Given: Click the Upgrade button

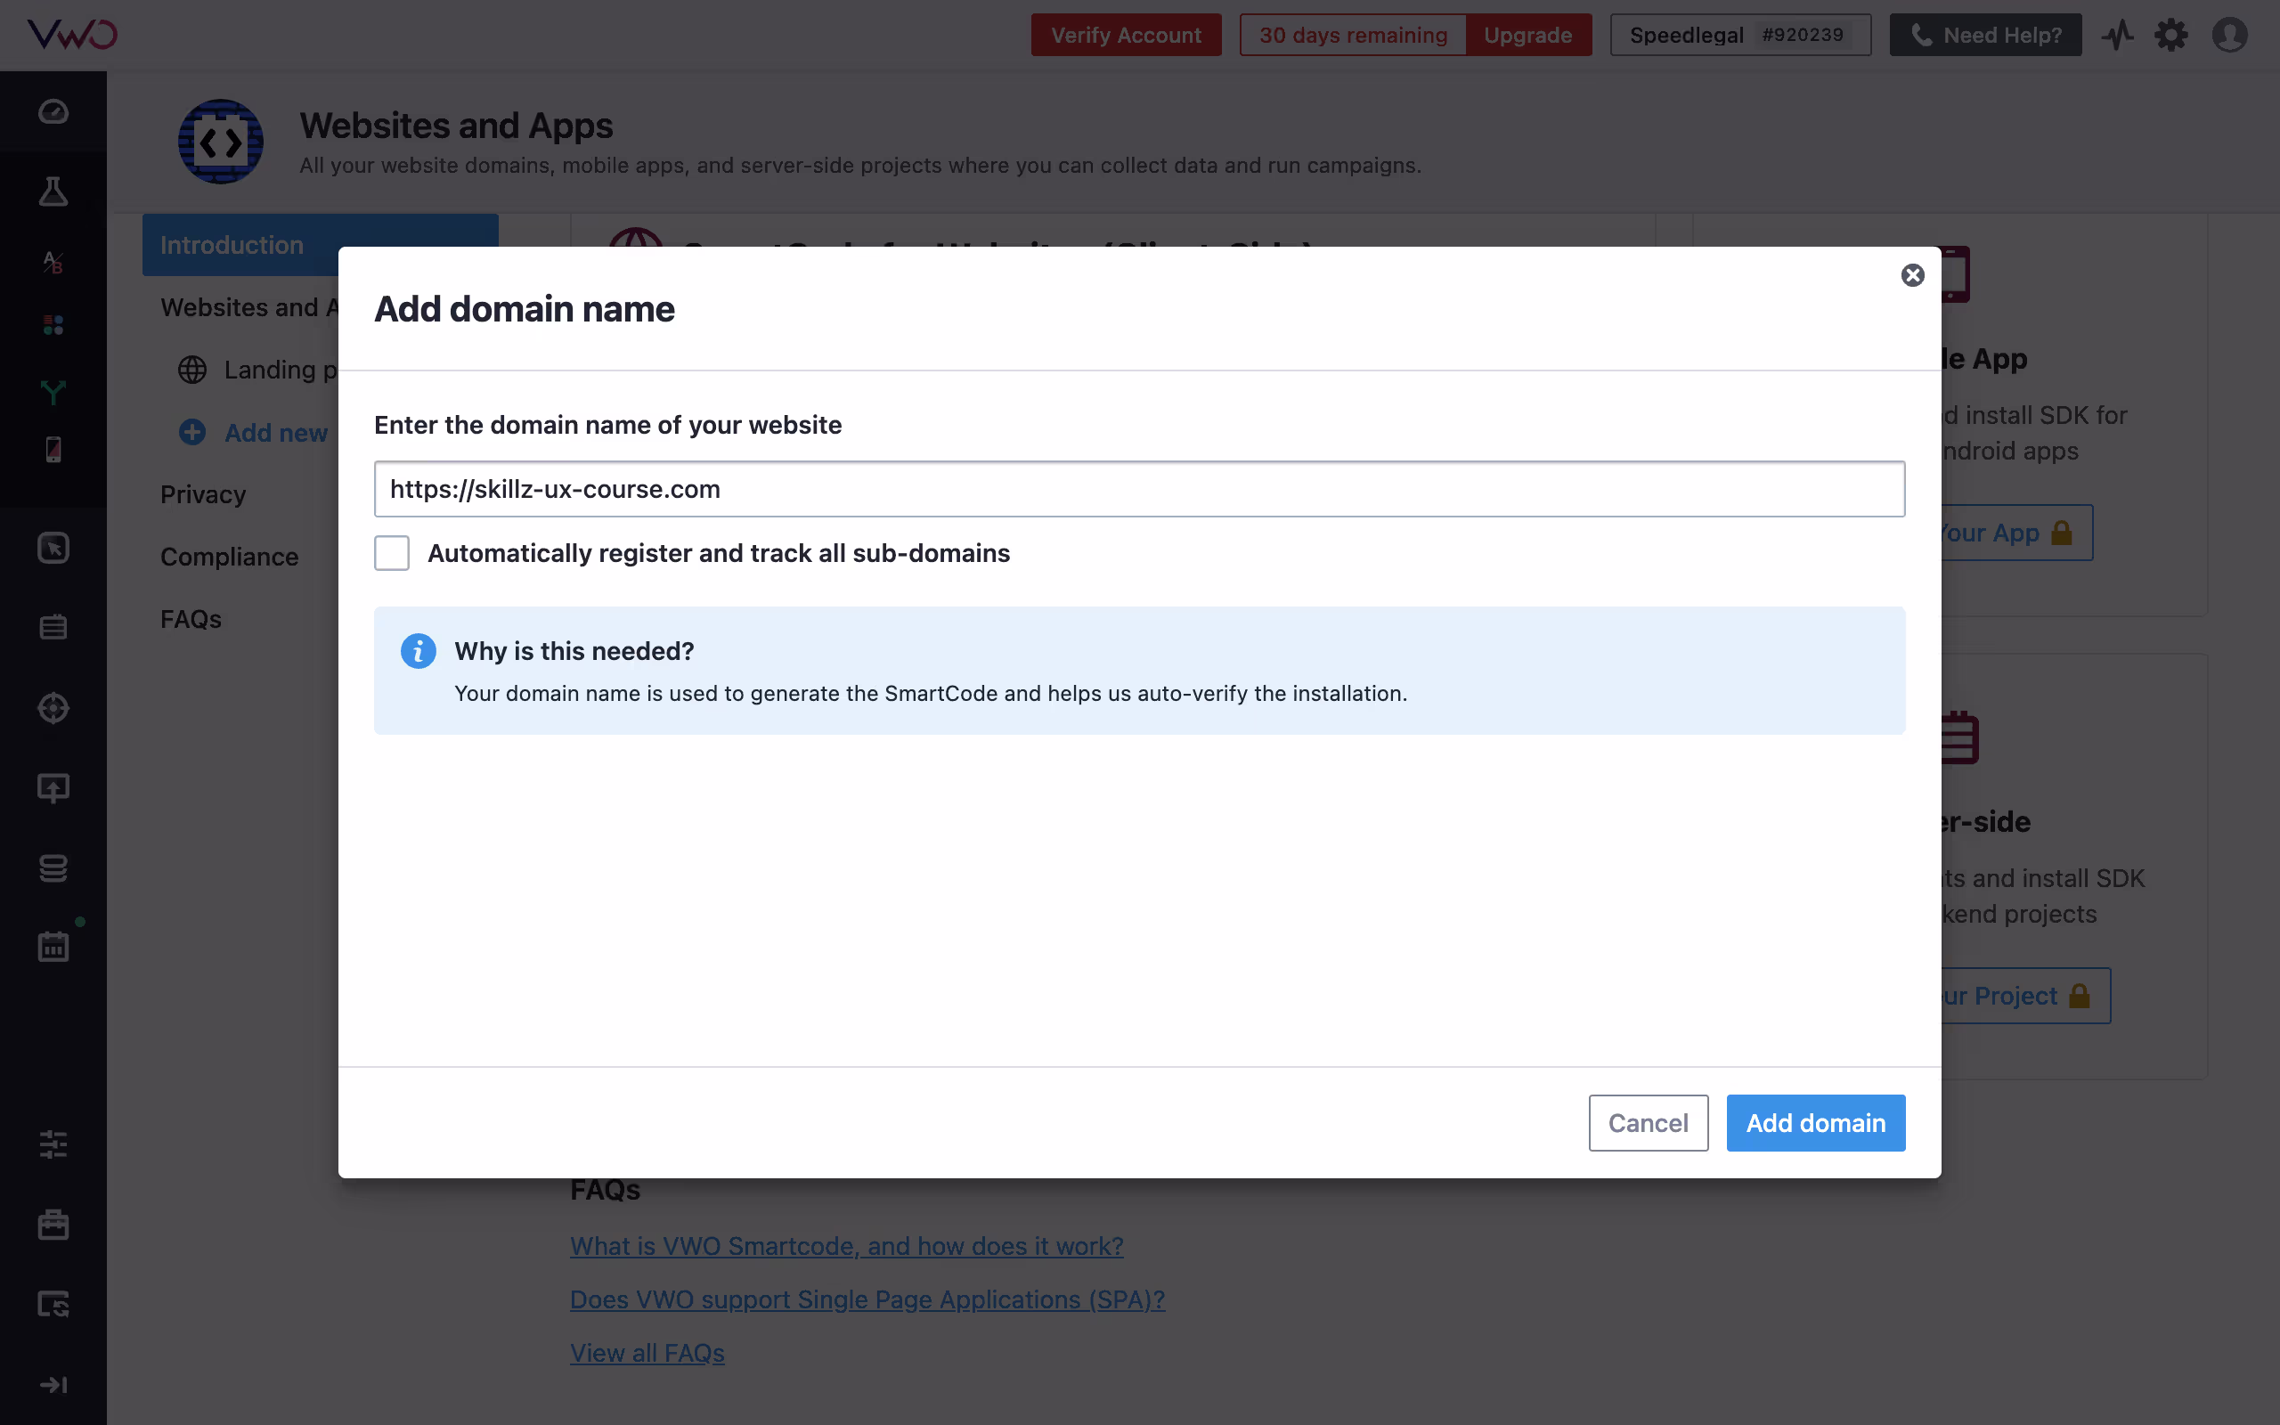Looking at the screenshot, I should (1528, 35).
